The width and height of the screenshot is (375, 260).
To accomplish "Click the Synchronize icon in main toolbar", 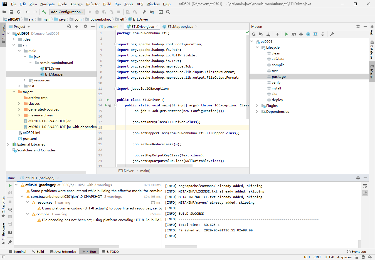I will [x=19, y=12].
